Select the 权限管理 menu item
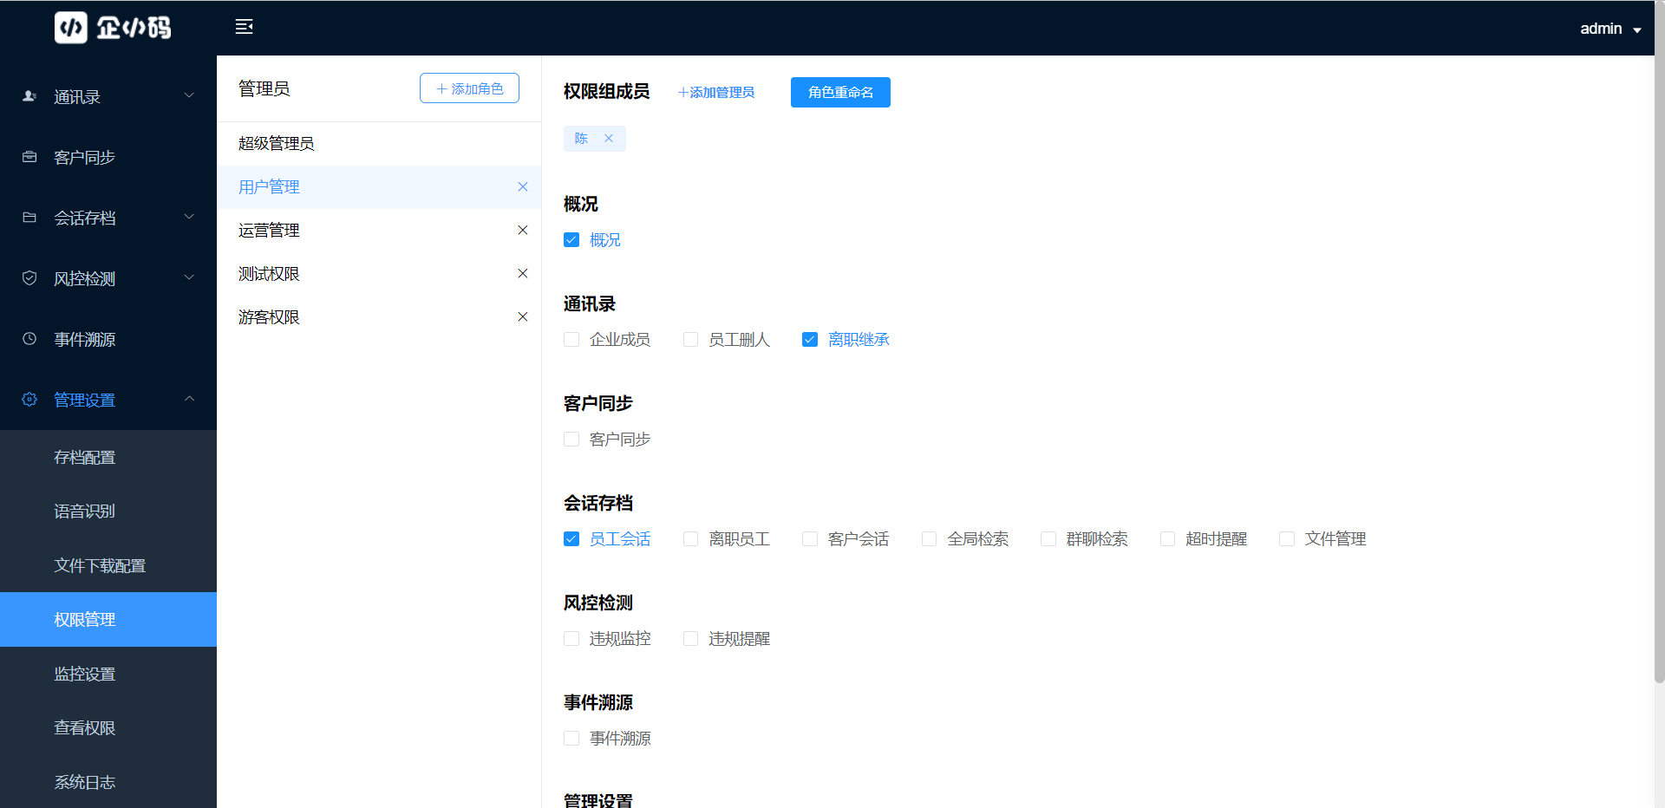This screenshot has width=1665, height=808. click(108, 620)
